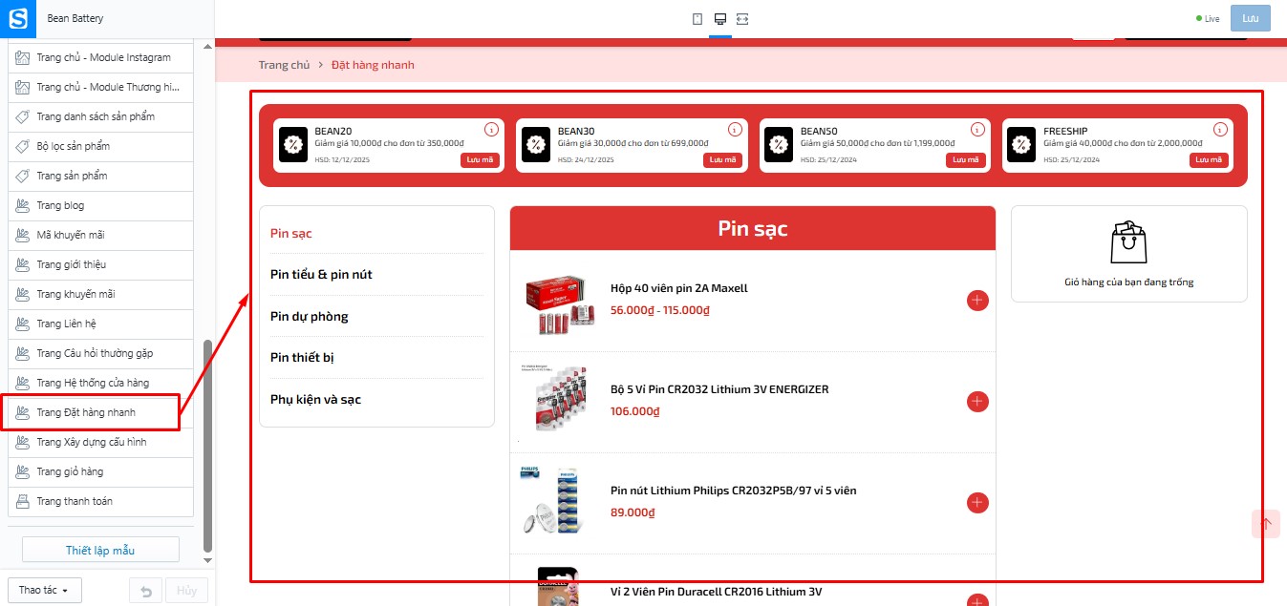Open Trang giỏ hàng settings

(x=100, y=471)
